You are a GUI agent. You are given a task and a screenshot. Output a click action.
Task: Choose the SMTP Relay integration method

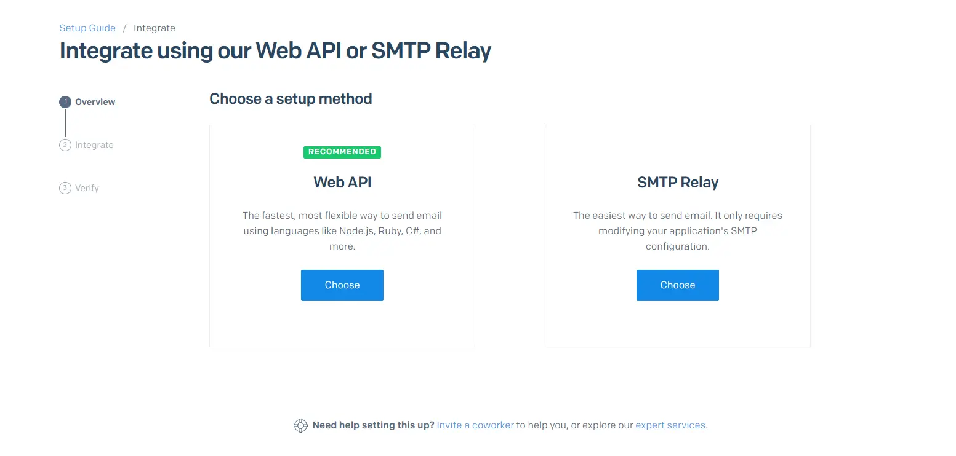pos(677,285)
